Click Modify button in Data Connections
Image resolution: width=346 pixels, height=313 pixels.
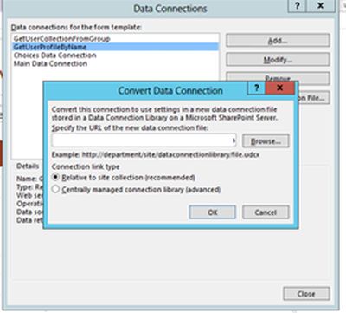click(x=278, y=60)
